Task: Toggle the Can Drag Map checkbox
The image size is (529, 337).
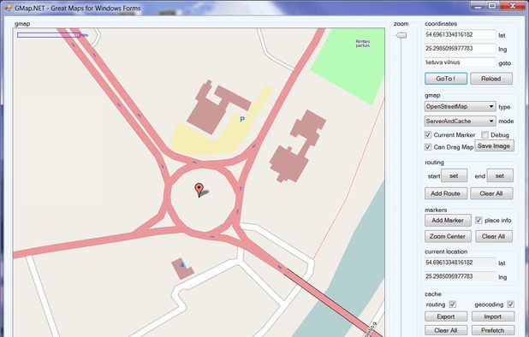Action: 428,147
